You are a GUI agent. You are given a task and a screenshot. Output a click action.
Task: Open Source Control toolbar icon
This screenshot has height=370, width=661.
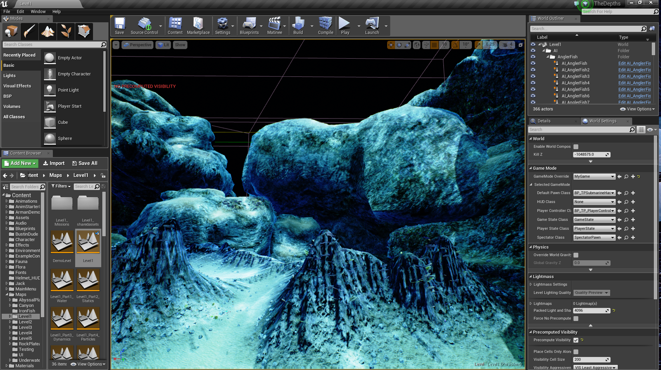pos(144,26)
